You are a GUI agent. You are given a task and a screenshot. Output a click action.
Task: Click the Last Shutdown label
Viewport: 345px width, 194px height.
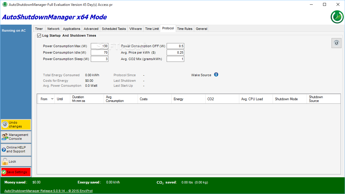[124, 81]
